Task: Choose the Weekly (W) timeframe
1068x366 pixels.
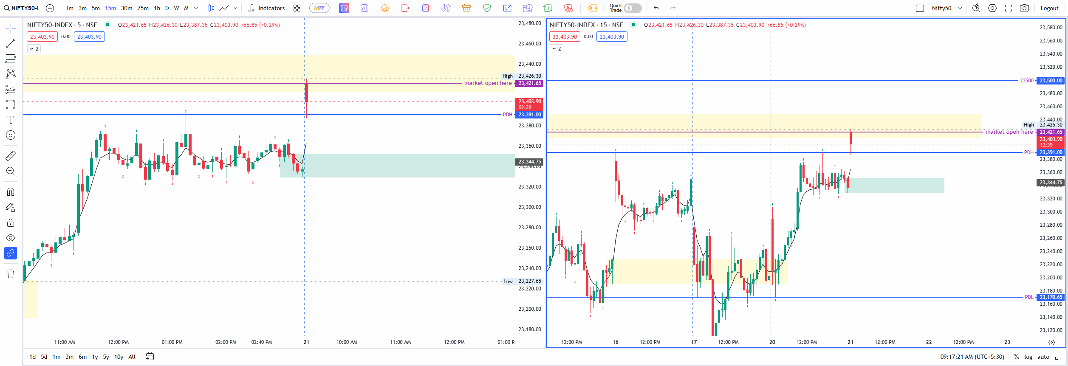Action: [x=176, y=8]
